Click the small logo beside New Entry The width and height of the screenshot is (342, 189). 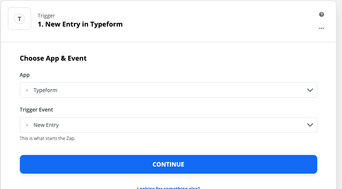coord(27,125)
